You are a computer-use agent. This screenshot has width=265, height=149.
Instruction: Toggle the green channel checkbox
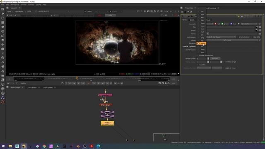222,24
